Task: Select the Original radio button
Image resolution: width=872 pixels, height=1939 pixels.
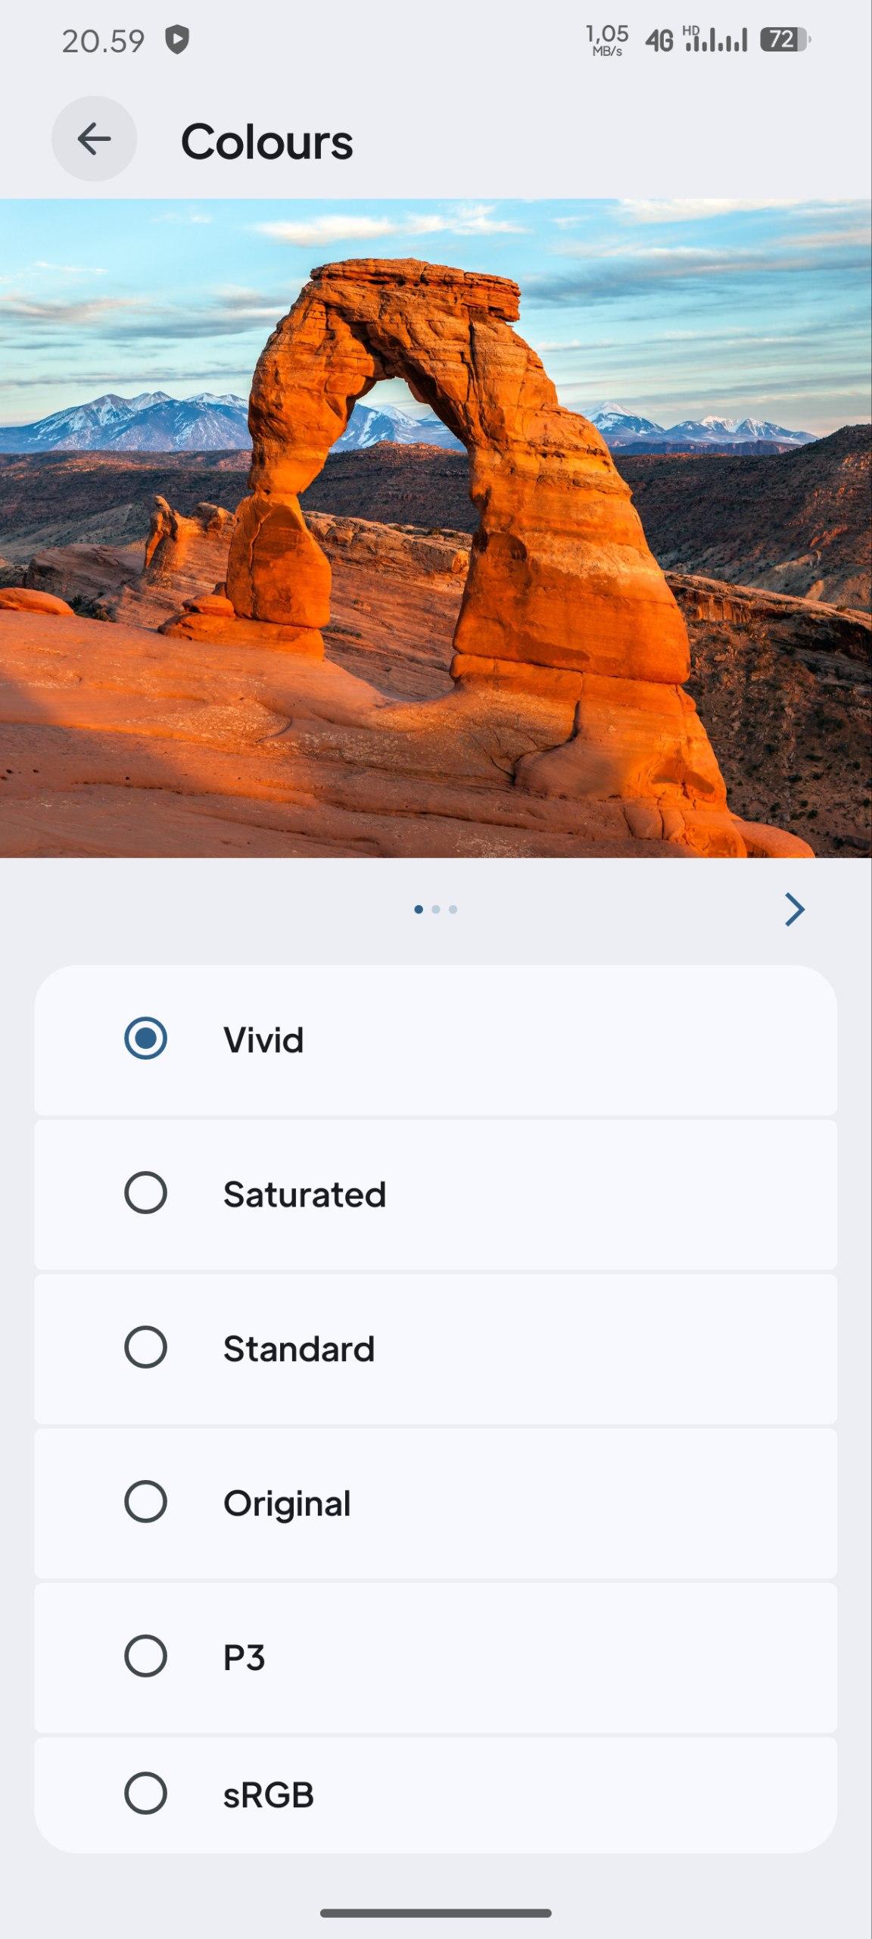Action: pos(145,1502)
